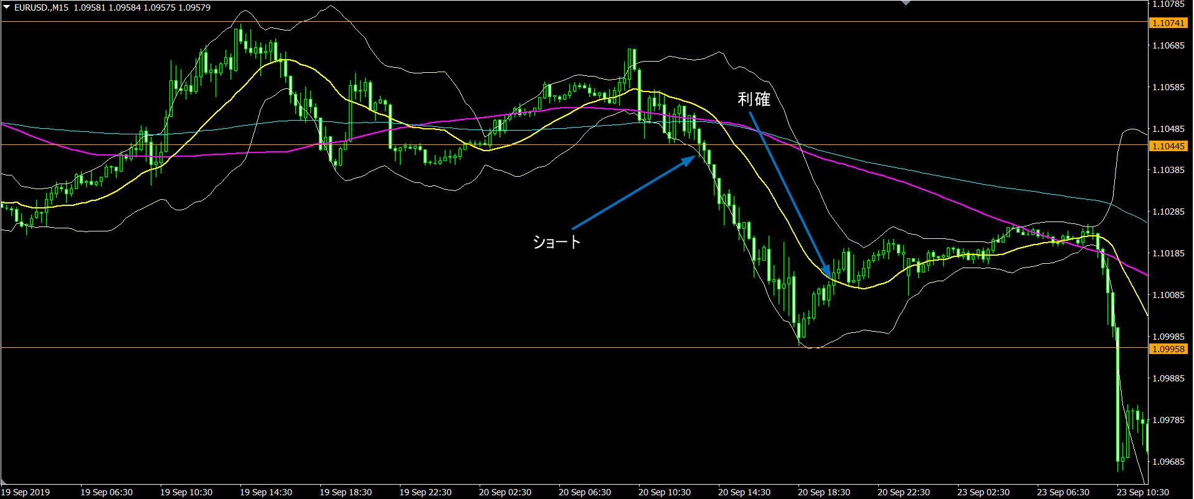Click the 19 Sep 06:30 time label

(107, 492)
